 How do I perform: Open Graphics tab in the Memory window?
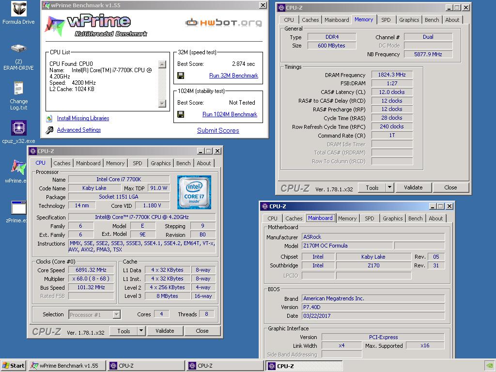pyautogui.click(x=409, y=20)
